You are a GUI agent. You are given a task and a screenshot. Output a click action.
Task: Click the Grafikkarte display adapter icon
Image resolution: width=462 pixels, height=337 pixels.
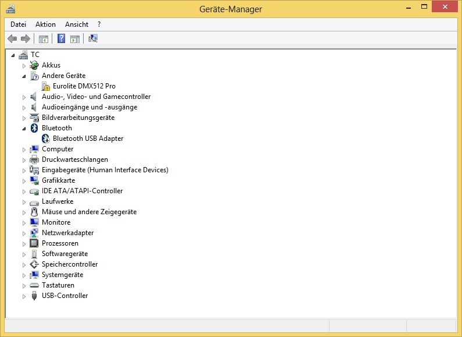(34, 180)
